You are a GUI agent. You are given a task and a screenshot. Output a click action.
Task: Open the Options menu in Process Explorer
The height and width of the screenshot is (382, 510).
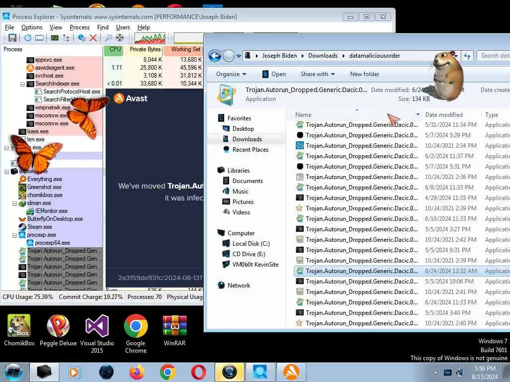(32, 27)
